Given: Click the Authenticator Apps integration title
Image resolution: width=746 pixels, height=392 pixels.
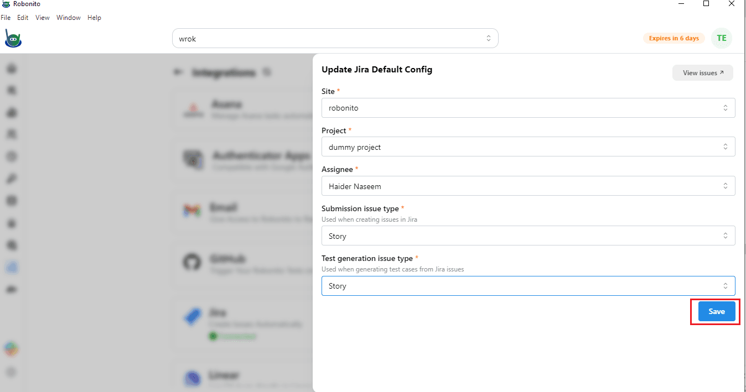Looking at the screenshot, I should click(x=261, y=155).
